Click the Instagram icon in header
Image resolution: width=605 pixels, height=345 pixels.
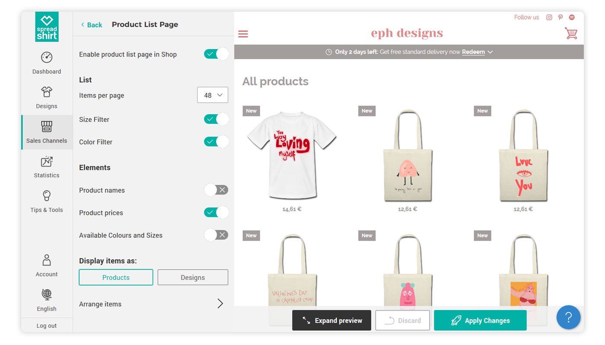pyautogui.click(x=549, y=17)
